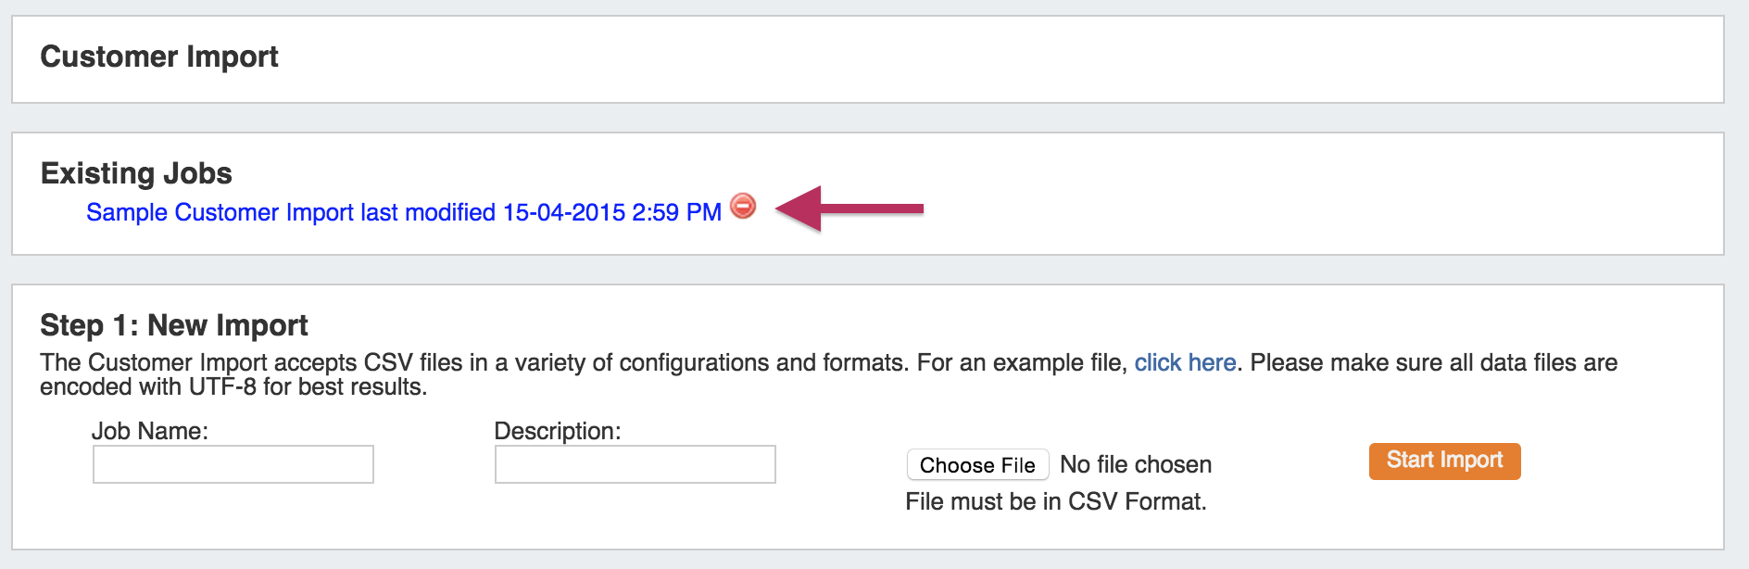Delete the Sample Customer Import job
This screenshot has height=569, width=1749.
(x=743, y=206)
